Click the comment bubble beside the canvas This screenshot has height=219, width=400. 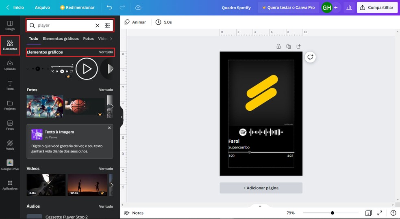click(310, 57)
